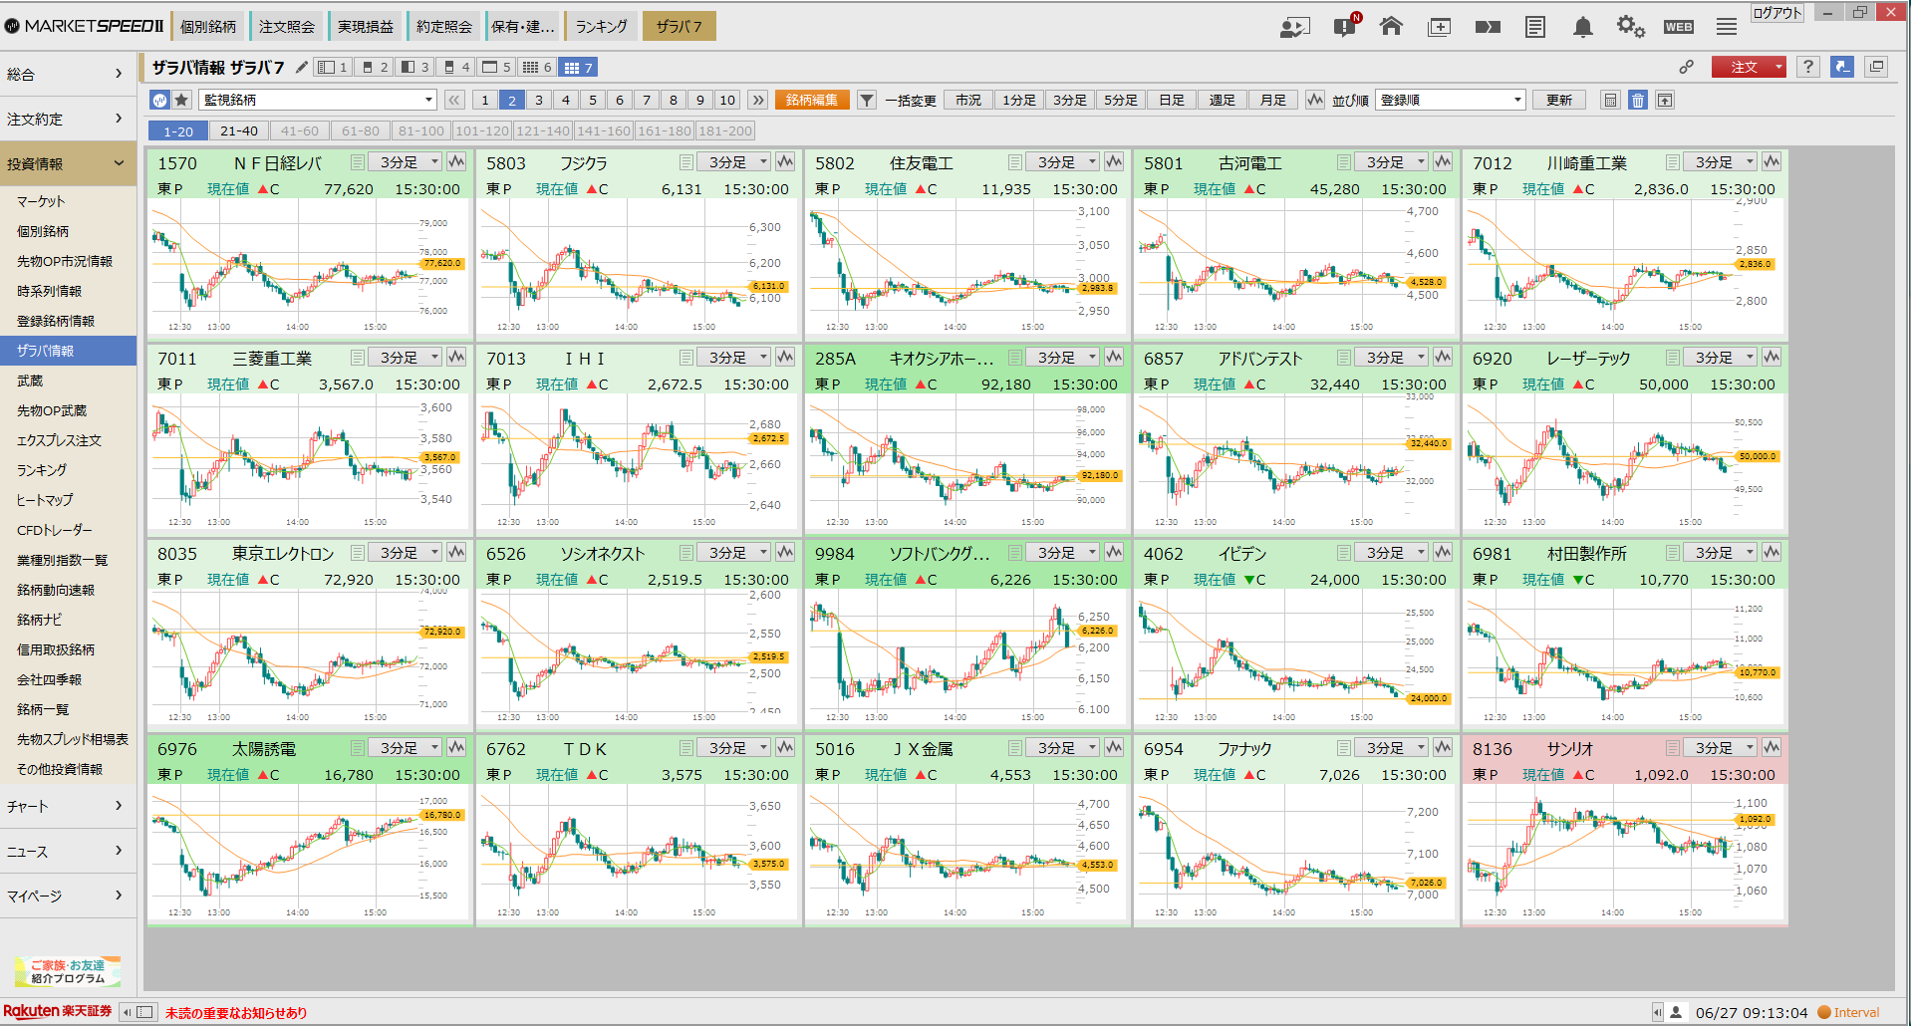The image size is (1911, 1026).
Task: Click the WEB icon in top toolbar
Action: (x=1679, y=27)
